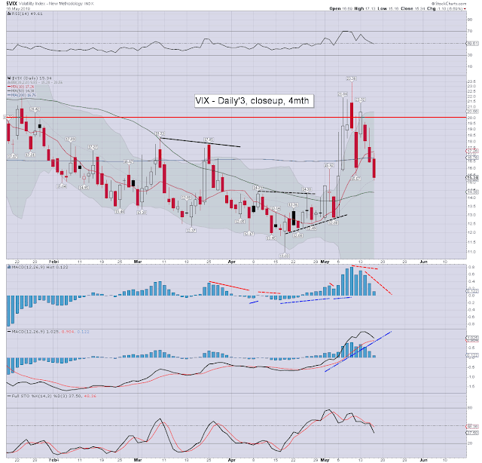Click the 'VIX - Daily'3, closeup, 4mth' annotation box
The image size is (482, 463).
tap(255, 101)
